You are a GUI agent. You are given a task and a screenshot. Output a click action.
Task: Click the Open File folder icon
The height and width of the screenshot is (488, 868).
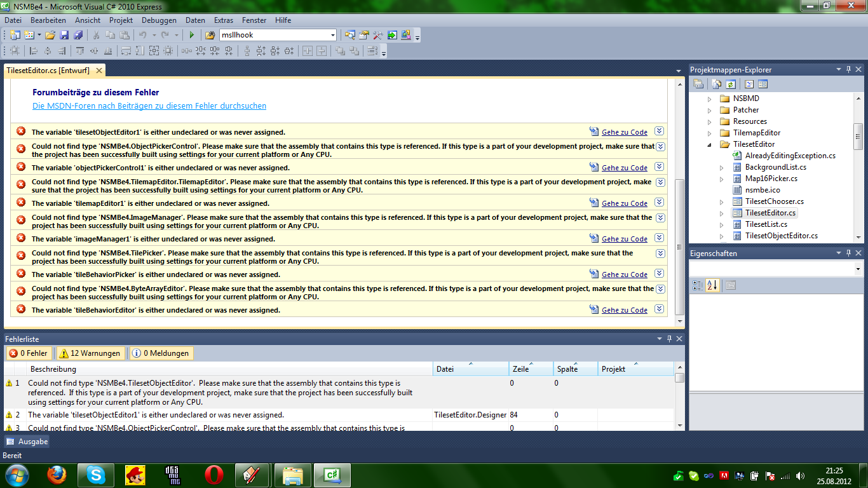point(50,35)
